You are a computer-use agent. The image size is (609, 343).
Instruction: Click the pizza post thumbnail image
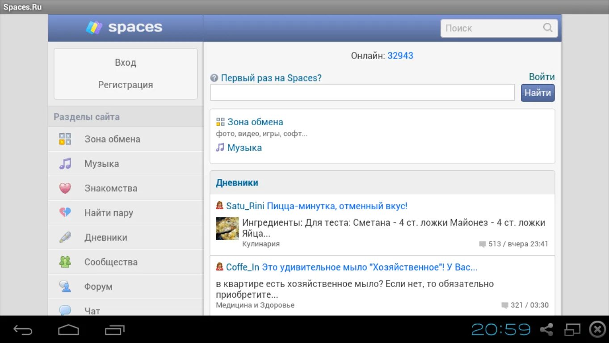point(227,229)
